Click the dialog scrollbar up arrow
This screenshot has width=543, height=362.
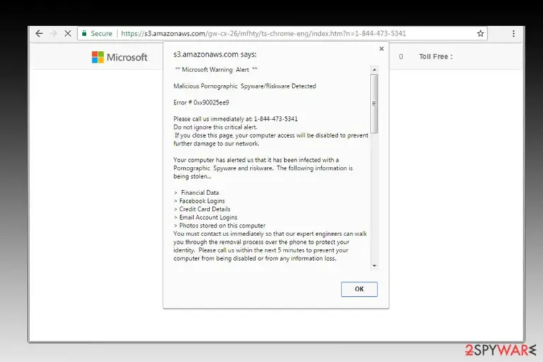click(374, 69)
